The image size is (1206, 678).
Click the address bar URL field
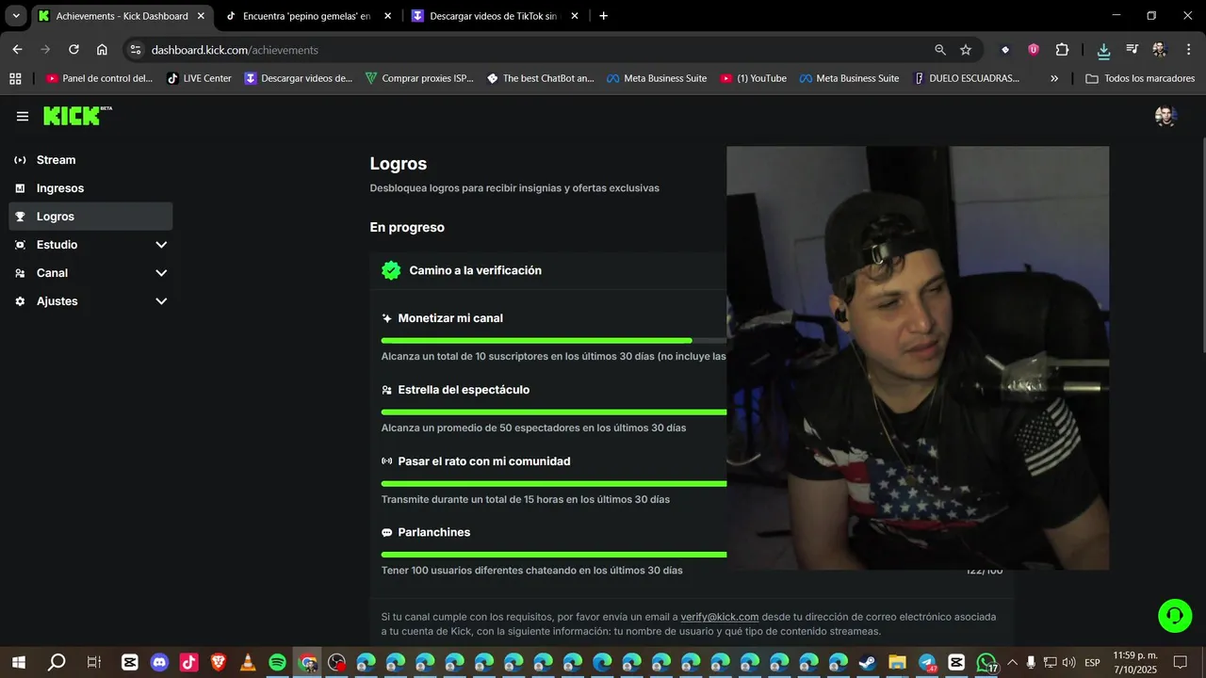tap(537, 50)
